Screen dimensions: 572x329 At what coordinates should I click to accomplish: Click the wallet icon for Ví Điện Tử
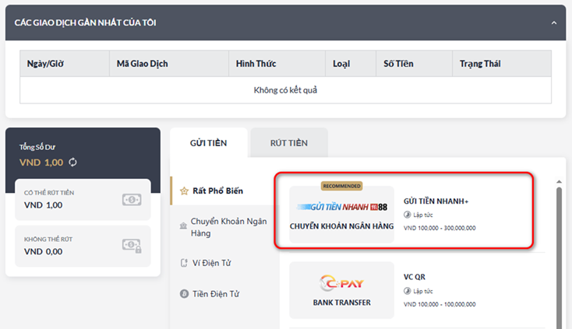pos(184,263)
